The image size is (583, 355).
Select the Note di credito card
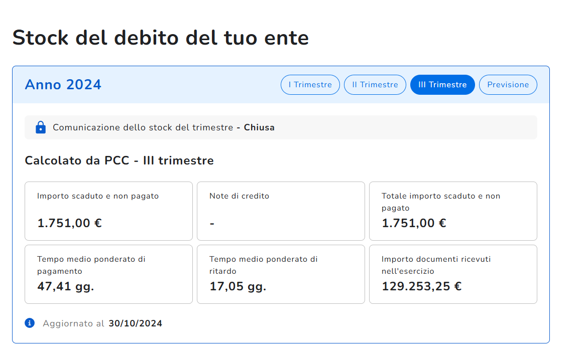click(x=281, y=211)
